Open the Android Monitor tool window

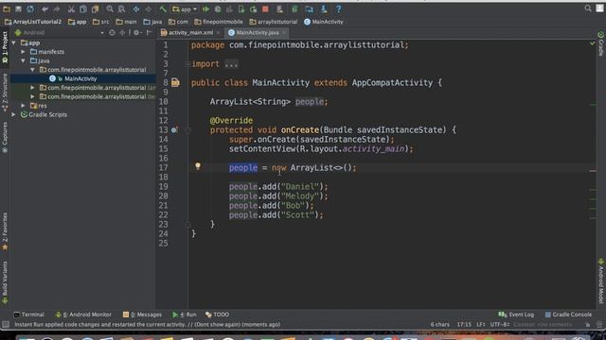tap(83, 314)
